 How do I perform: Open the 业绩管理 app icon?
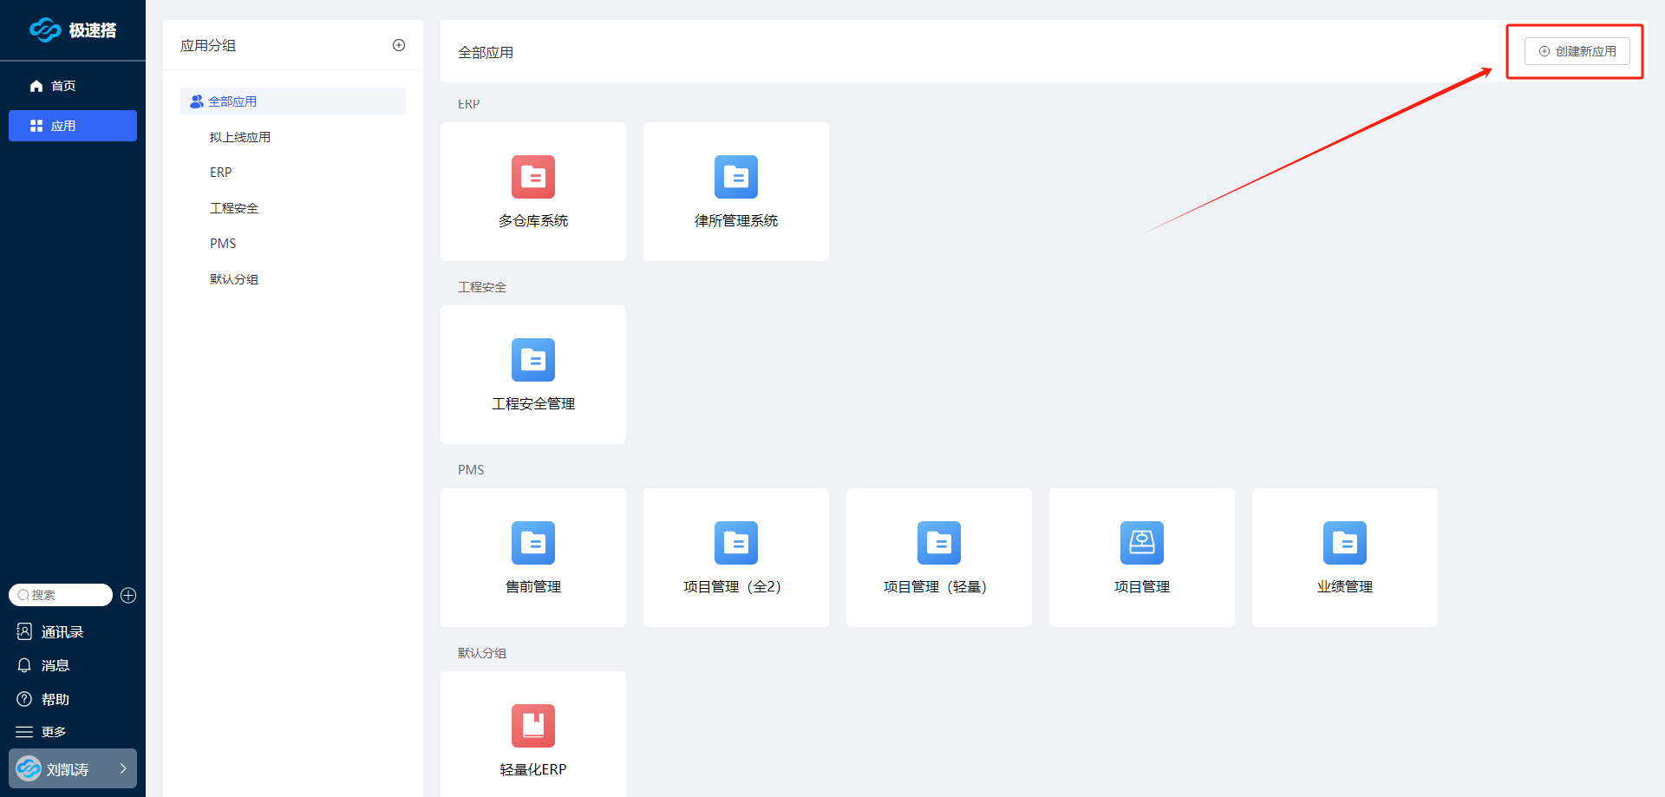tap(1344, 543)
